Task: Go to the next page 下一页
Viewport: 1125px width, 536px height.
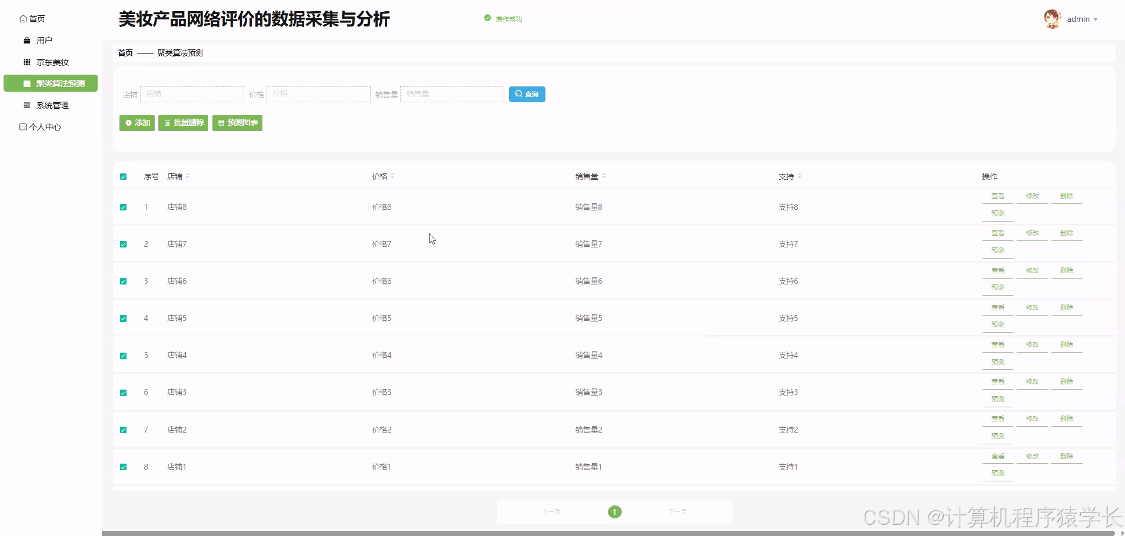Action: 678,512
